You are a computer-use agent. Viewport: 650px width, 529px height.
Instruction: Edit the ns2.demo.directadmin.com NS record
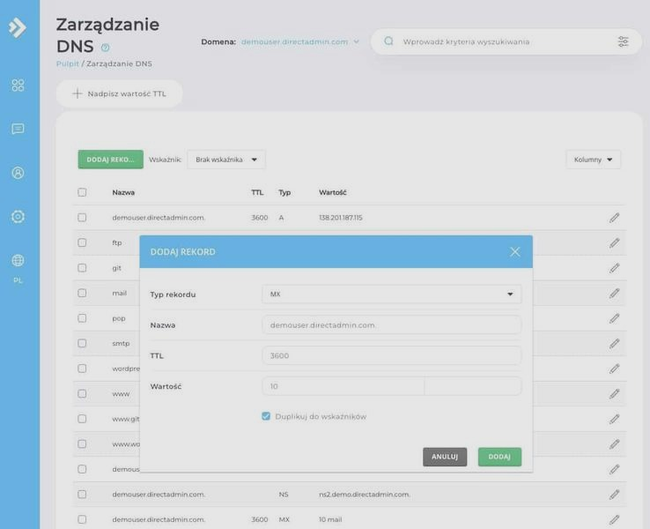[615, 495]
